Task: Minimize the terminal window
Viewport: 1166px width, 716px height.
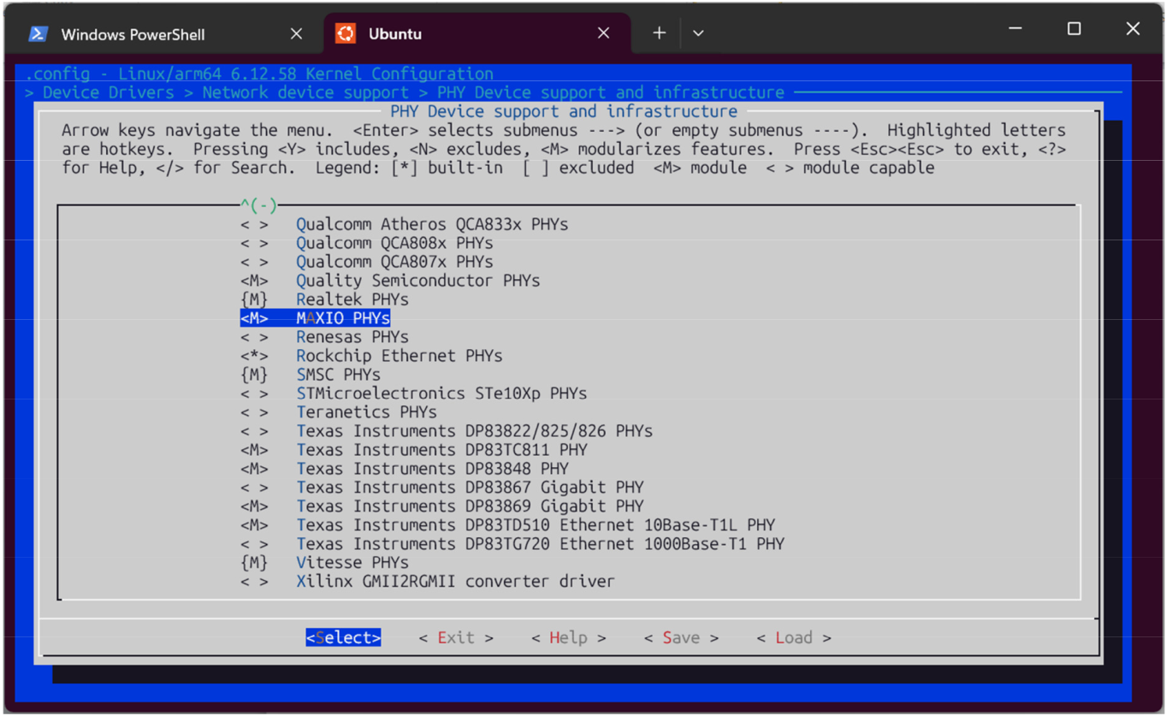Action: pyautogui.click(x=1015, y=29)
